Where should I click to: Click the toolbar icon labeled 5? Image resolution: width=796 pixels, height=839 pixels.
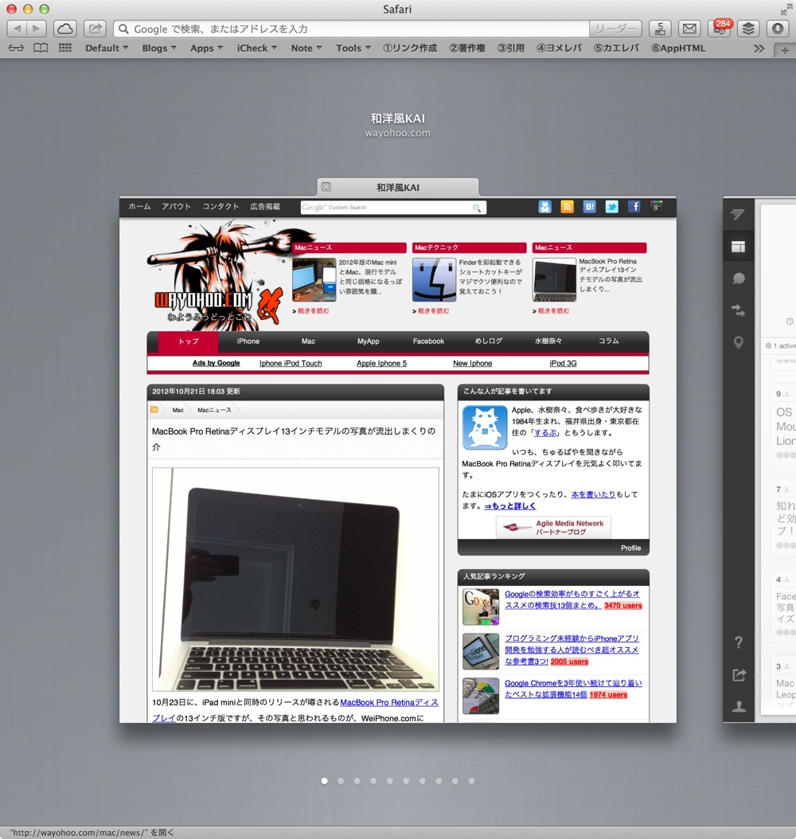[x=660, y=29]
